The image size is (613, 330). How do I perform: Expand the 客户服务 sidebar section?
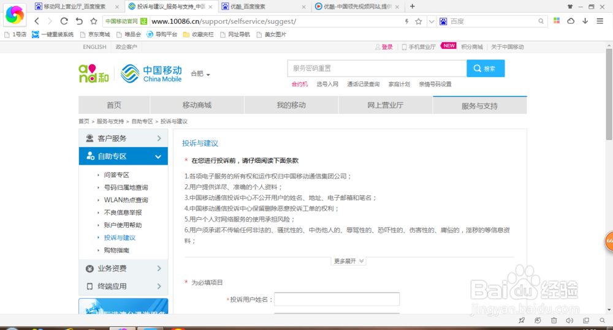[x=123, y=138]
